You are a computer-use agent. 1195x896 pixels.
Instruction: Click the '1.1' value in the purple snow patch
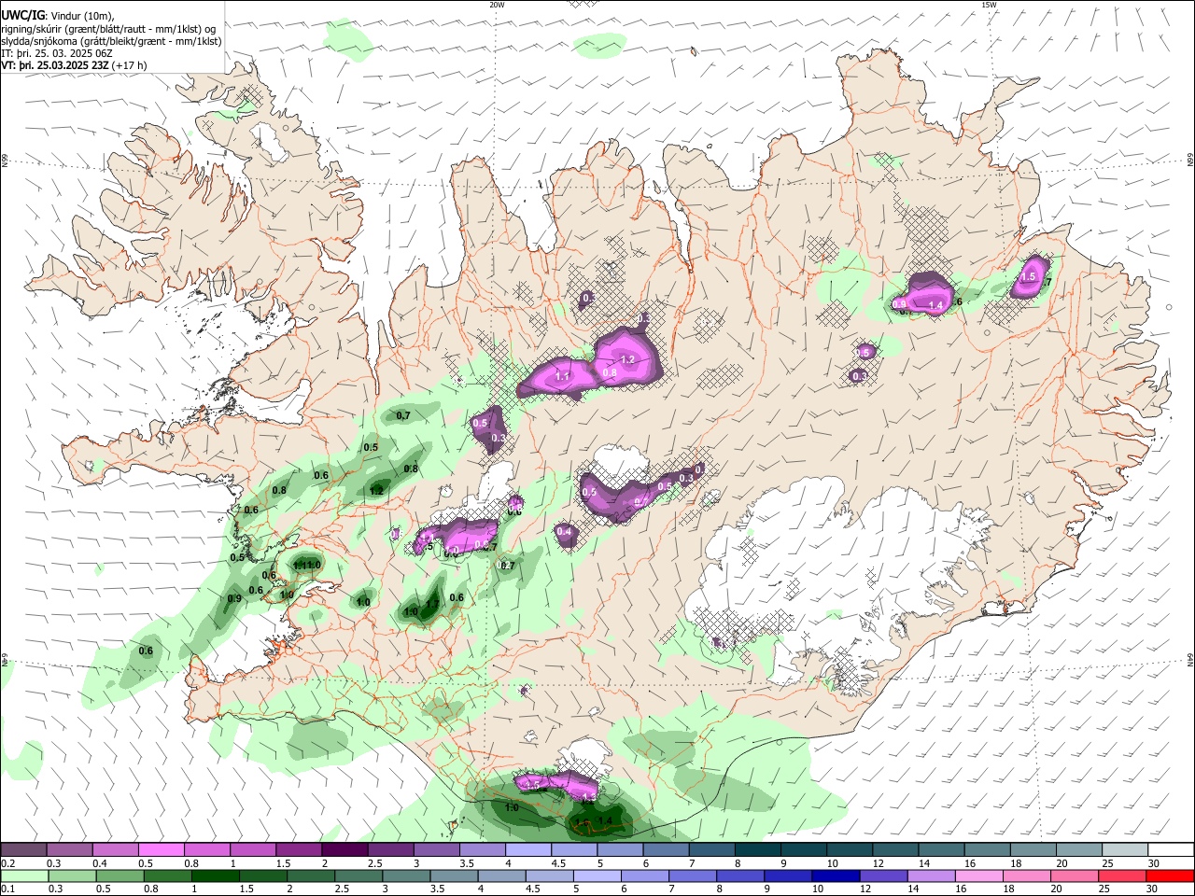563,376
